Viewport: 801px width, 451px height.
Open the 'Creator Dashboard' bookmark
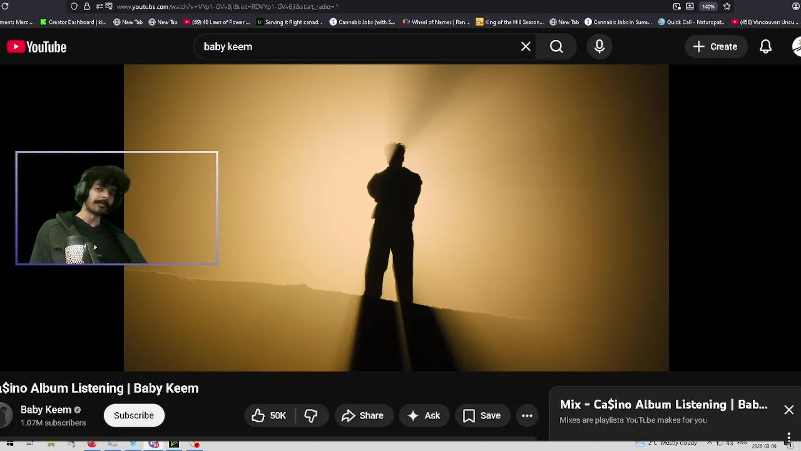coord(73,22)
